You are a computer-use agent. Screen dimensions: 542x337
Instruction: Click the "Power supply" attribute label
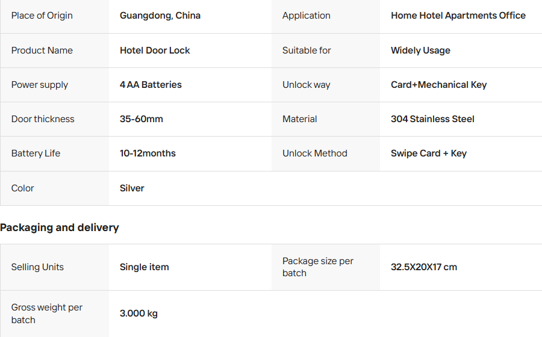[x=40, y=85]
